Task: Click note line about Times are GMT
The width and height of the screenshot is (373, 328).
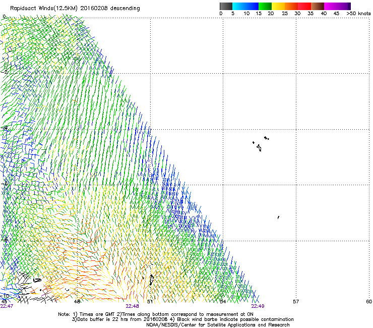Action: pos(156,314)
